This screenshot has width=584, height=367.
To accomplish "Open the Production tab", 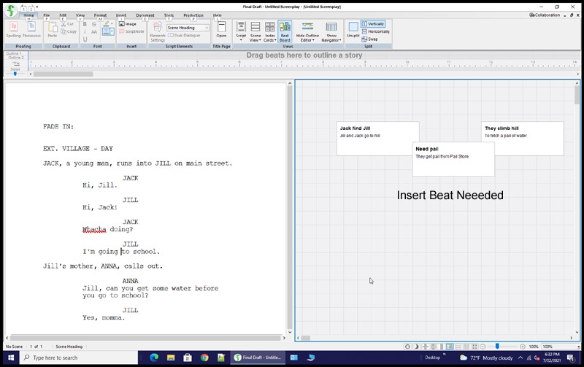I will pyautogui.click(x=193, y=15).
